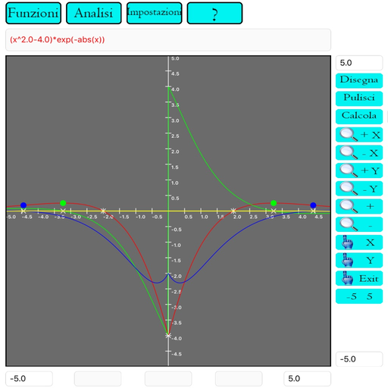Click the Pulisci button to clear
The width and height of the screenshot is (388, 388).
(359, 99)
